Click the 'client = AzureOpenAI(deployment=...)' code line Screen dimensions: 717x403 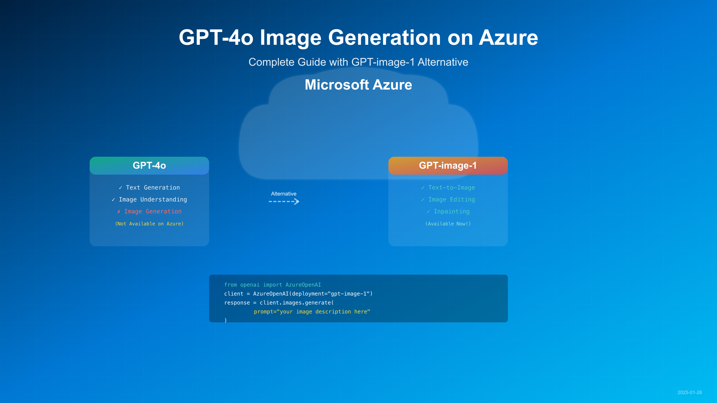coord(298,294)
